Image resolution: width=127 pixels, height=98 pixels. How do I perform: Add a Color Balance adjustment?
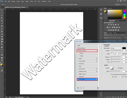110,27
